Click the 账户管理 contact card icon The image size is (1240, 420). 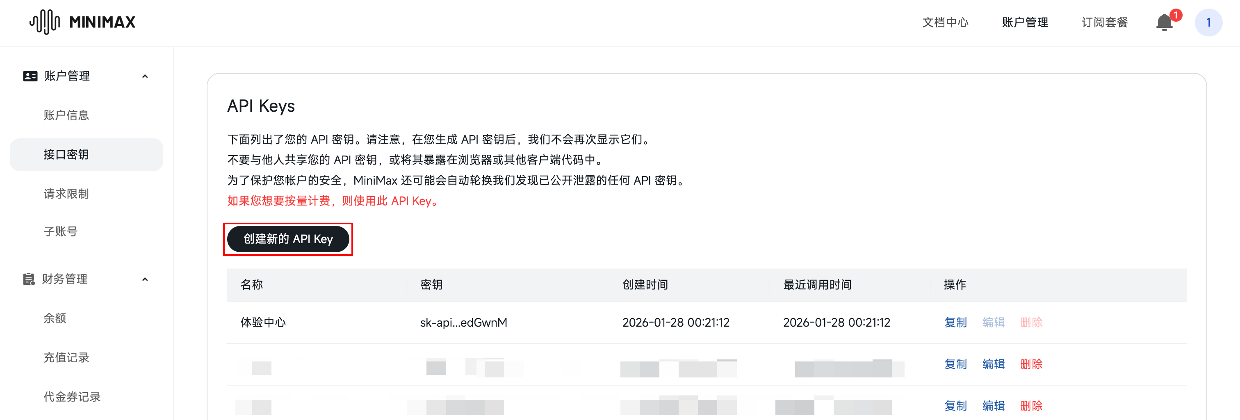tap(30, 76)
